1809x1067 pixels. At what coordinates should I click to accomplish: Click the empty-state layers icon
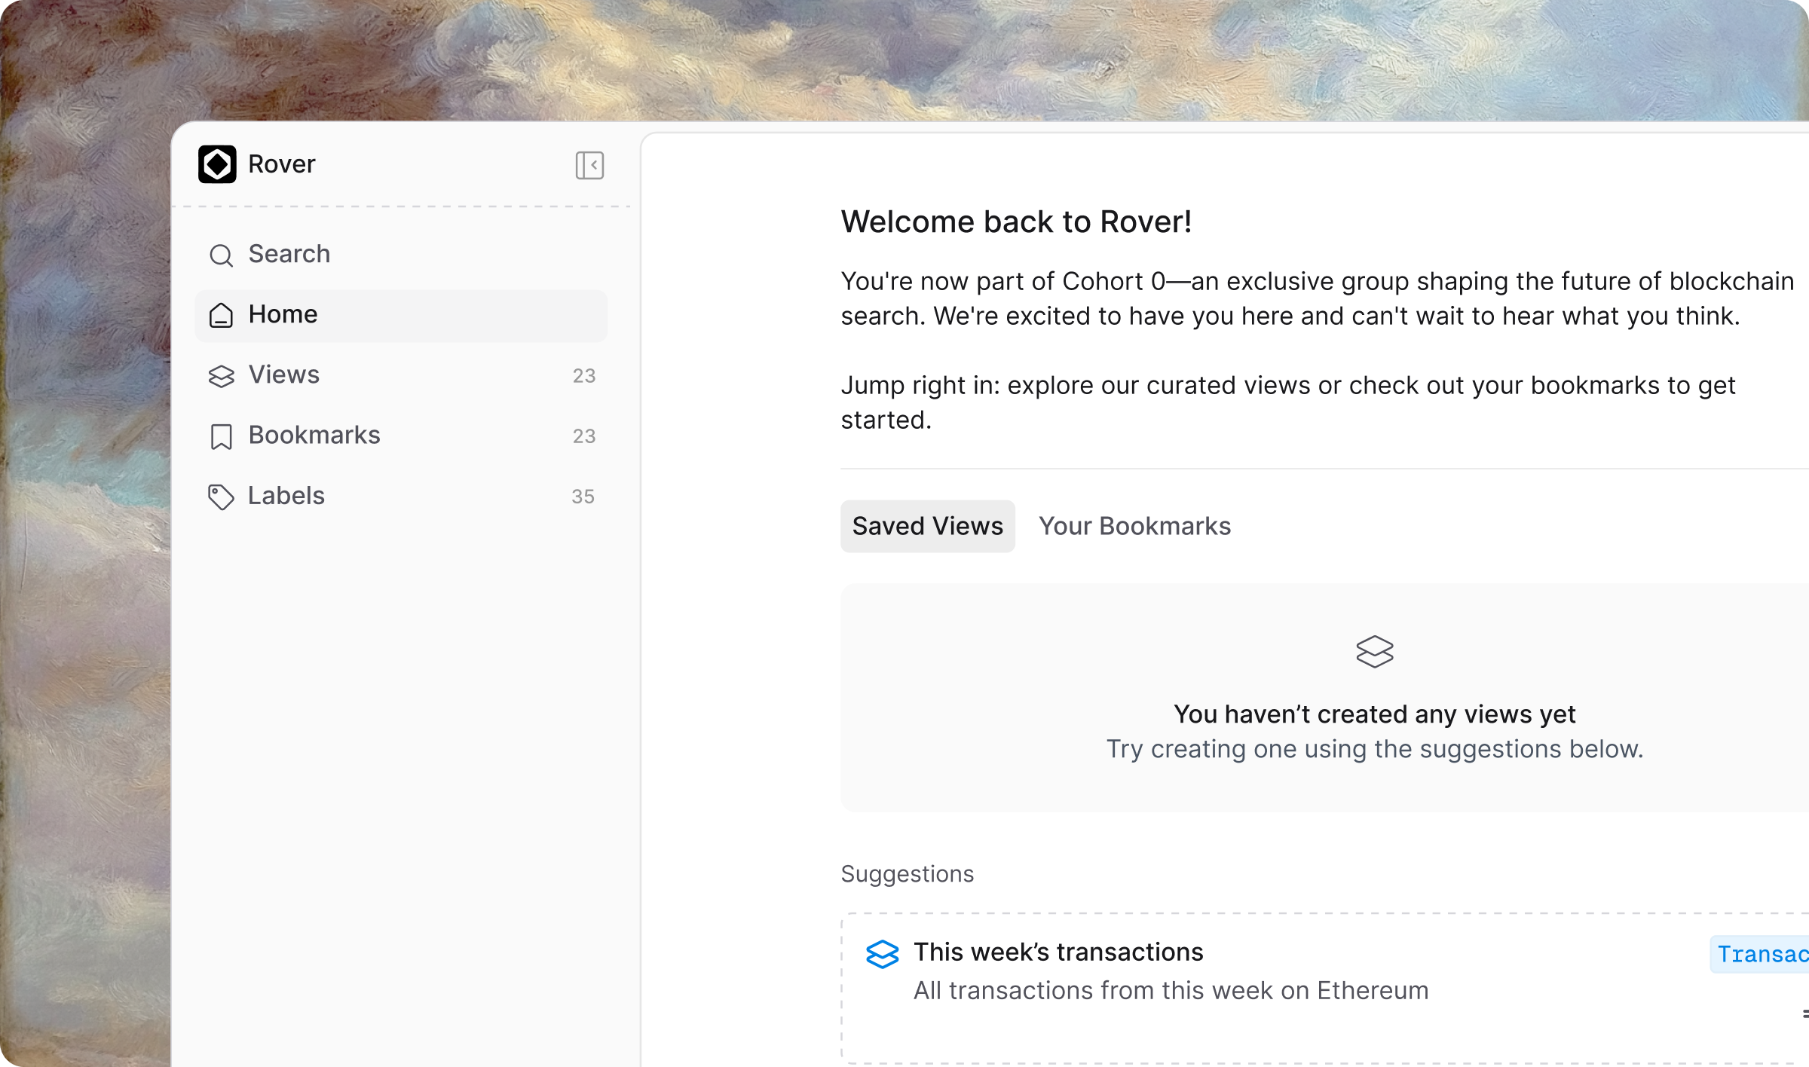coord(1374,652)
